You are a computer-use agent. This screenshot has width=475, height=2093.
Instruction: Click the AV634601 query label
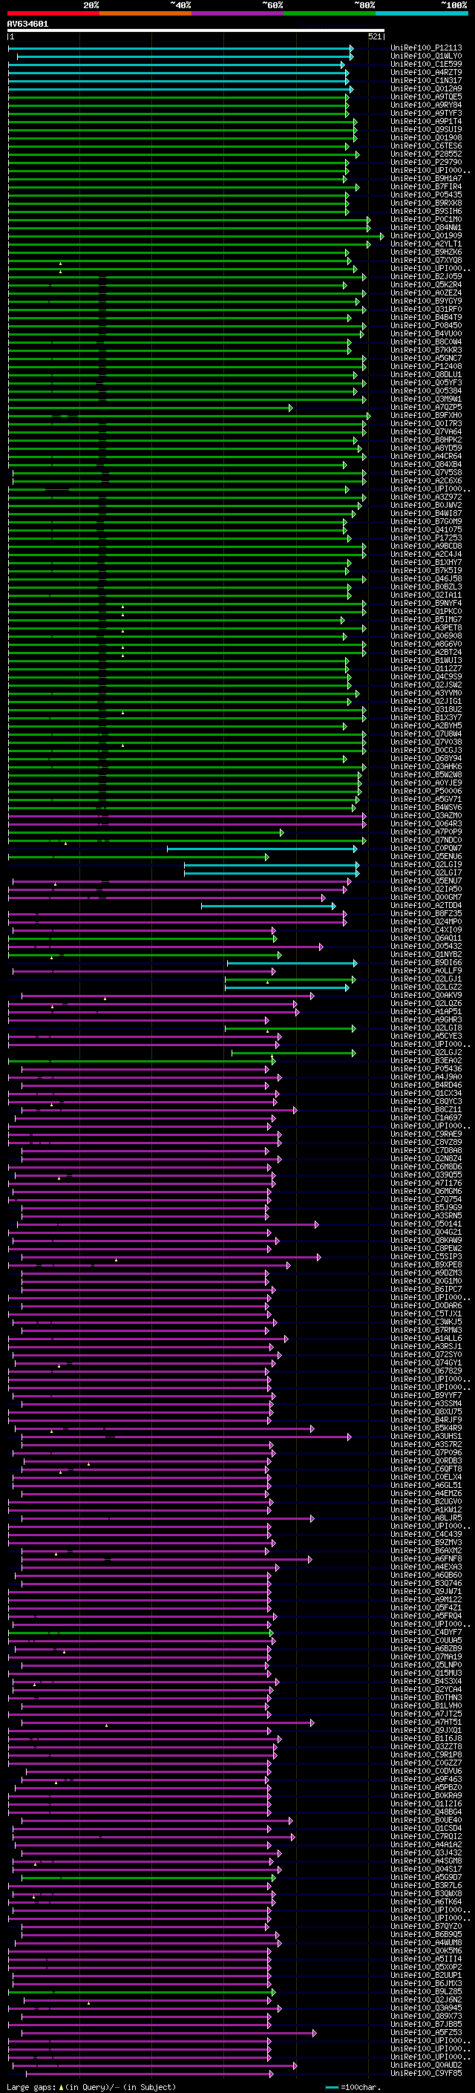[x=27, y=25]
